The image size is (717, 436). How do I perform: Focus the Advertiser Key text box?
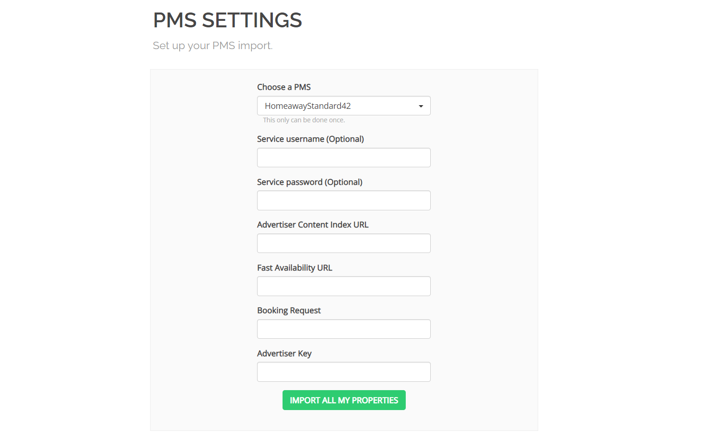[x=344, y=372]
